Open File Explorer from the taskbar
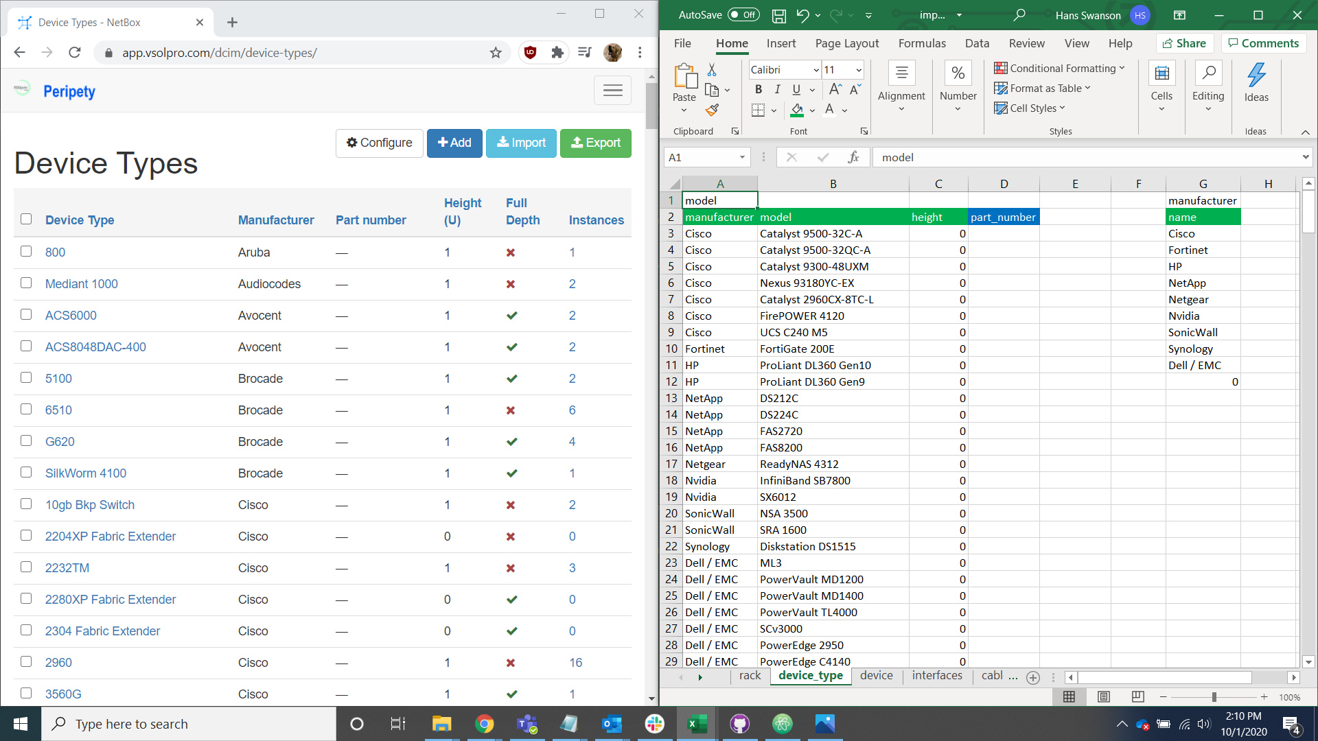Screen dimensions: 1318x741 [x=441, y=724]
